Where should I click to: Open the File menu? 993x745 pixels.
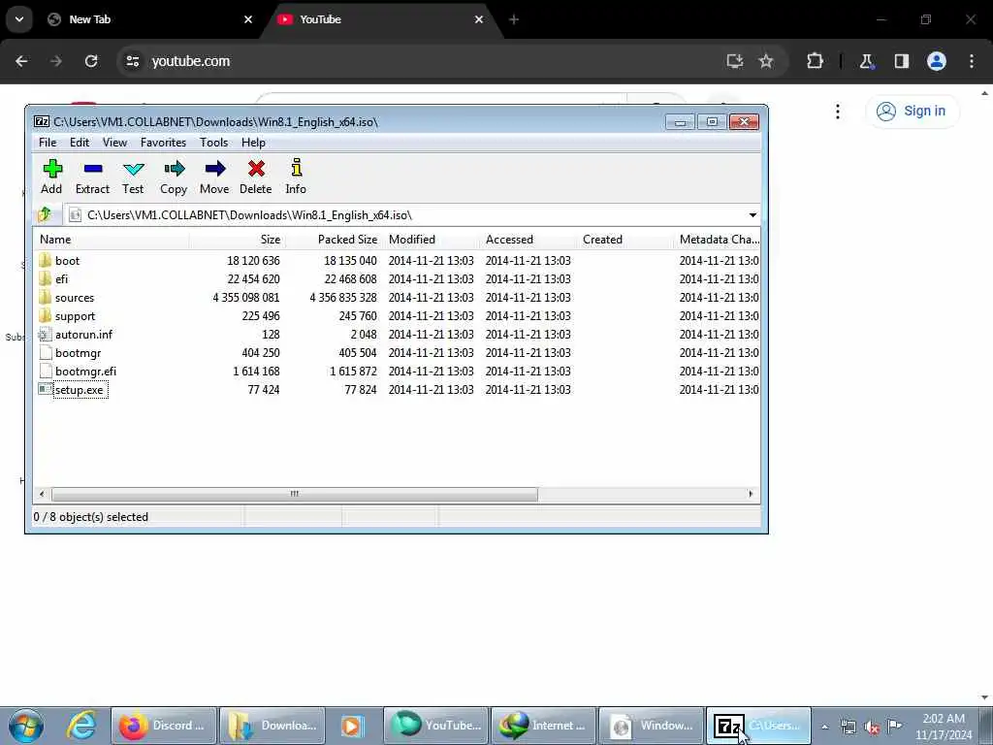click(x=48, y=143)
